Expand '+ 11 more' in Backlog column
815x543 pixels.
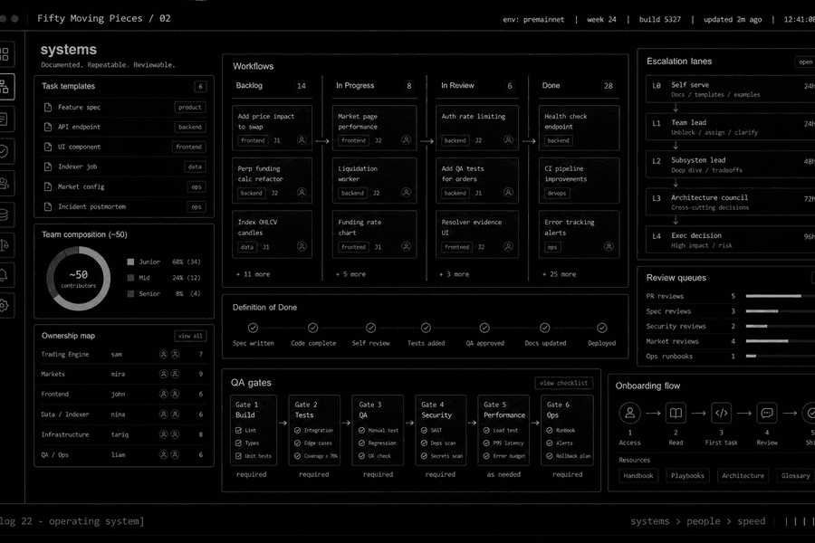(254, 274)
